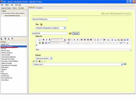Select Alcuni riferimenti teorici outline page
The height and width of the screenshot is (101, 137).
click(x=12, y=16)
